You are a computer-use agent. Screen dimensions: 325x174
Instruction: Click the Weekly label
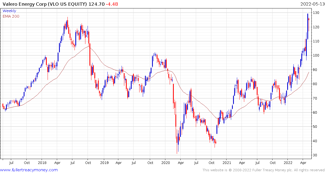[x=9, y=11]
